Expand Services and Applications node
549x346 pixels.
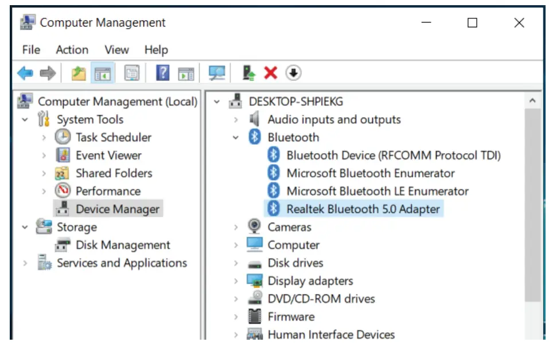click(x=25, y=263)
